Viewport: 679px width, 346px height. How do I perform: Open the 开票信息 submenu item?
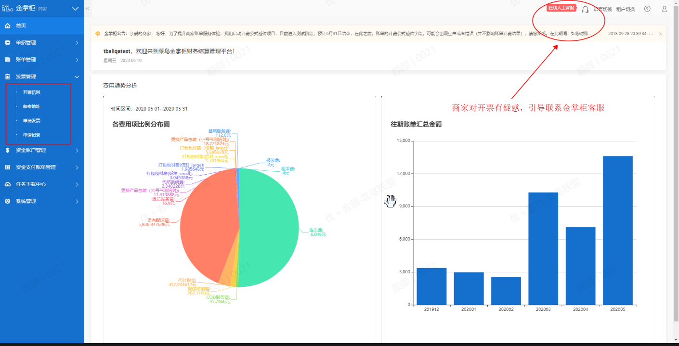[32, 92]
